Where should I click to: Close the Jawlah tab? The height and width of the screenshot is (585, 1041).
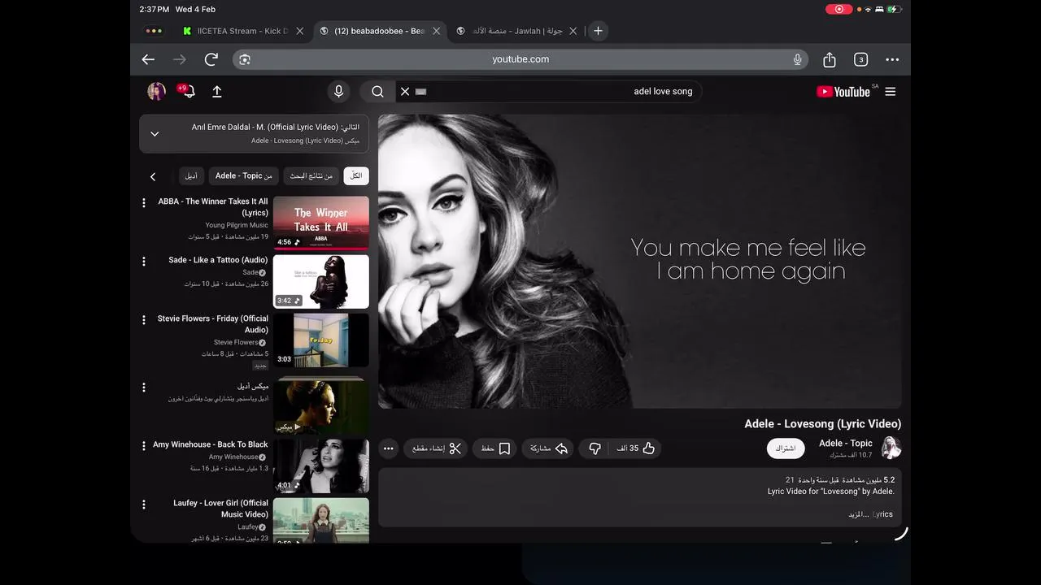click(x=573, y=31)
